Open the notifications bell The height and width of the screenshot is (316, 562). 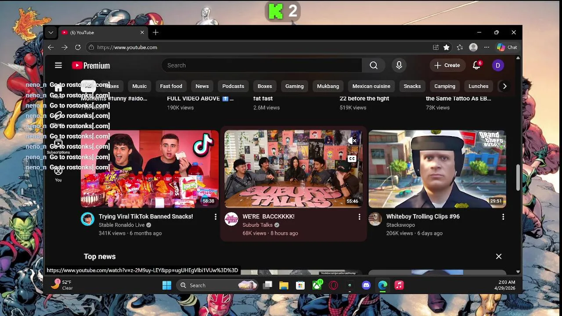click(476, 65)
